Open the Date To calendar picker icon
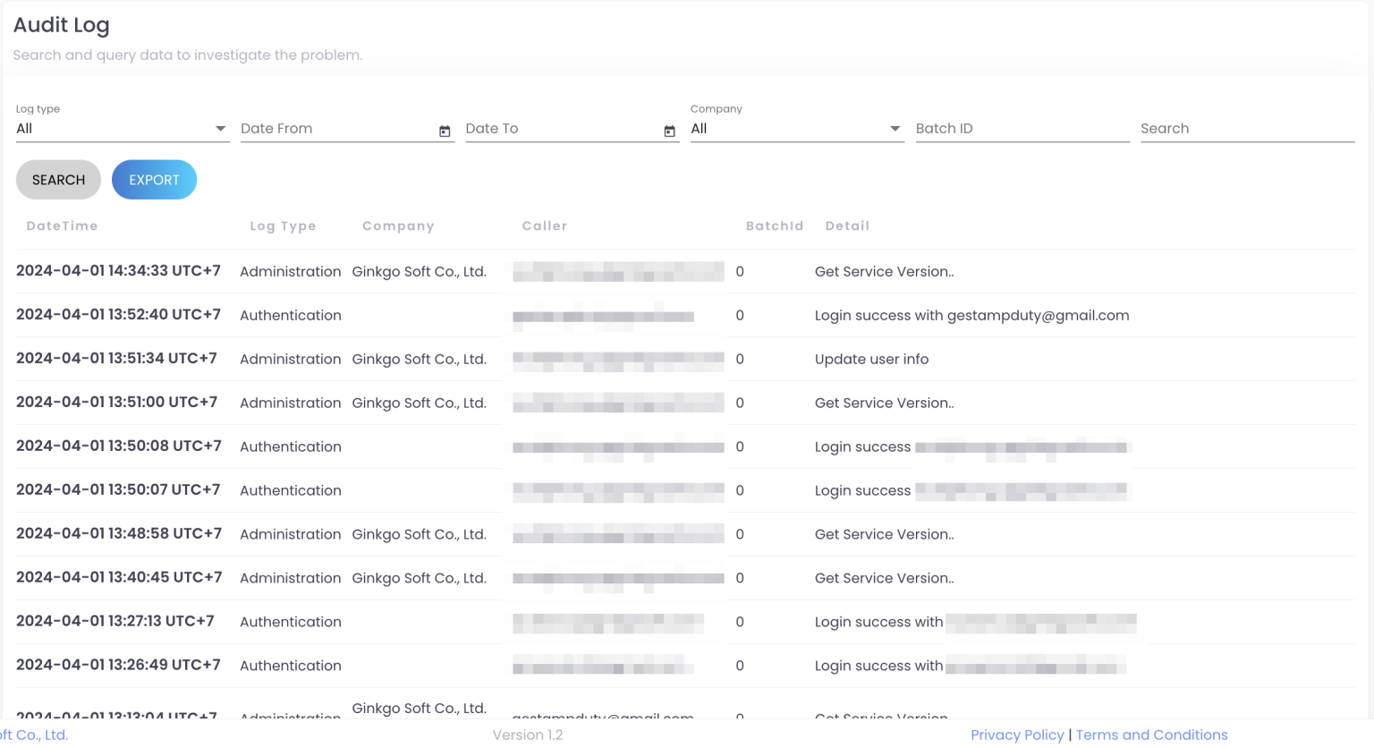Viewport: 1374px width, 748px height. [x=669, y=132]
